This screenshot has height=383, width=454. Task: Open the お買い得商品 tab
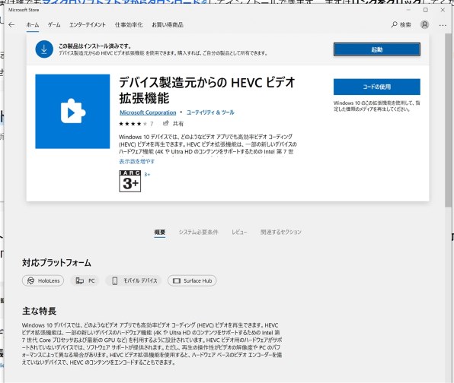(168, 25)
